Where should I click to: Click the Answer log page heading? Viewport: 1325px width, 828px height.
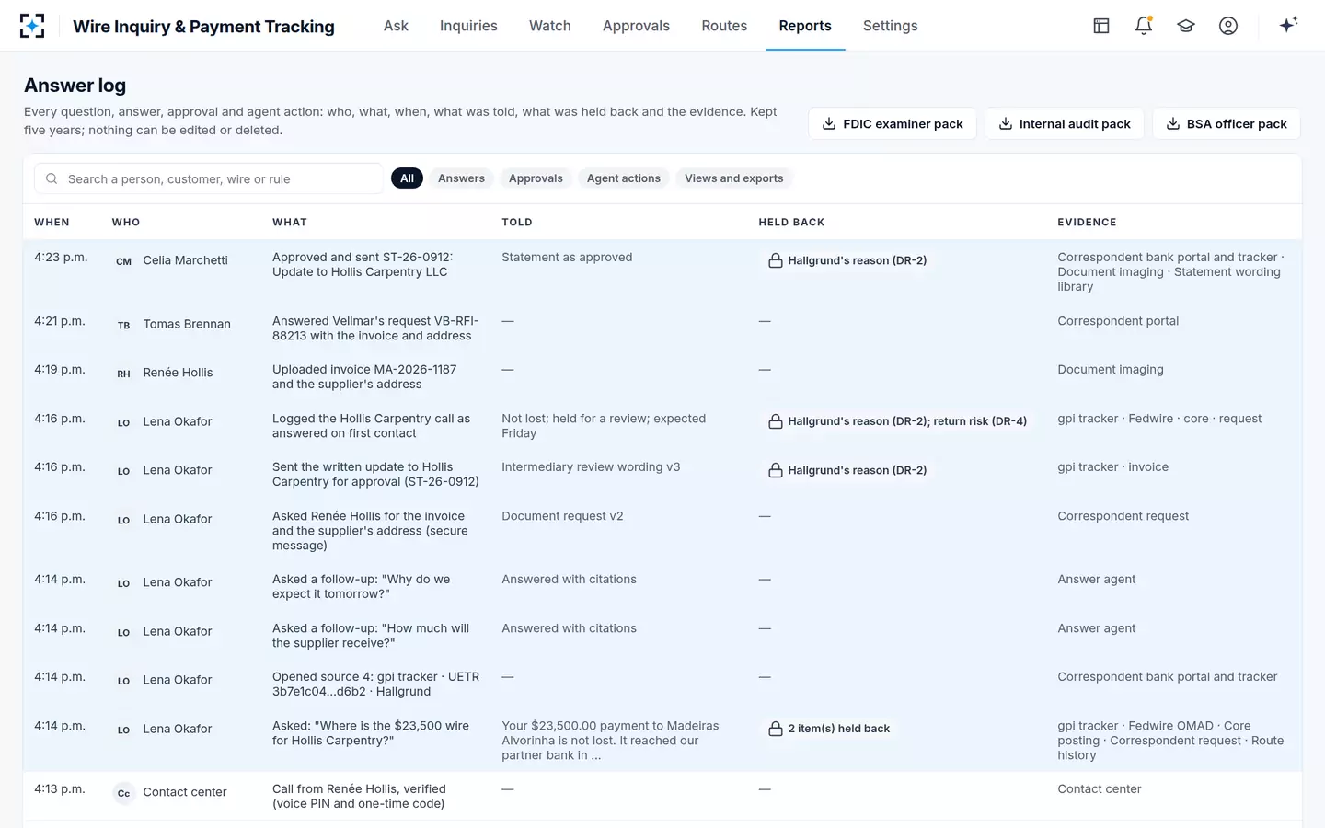(x=75, y=86)
